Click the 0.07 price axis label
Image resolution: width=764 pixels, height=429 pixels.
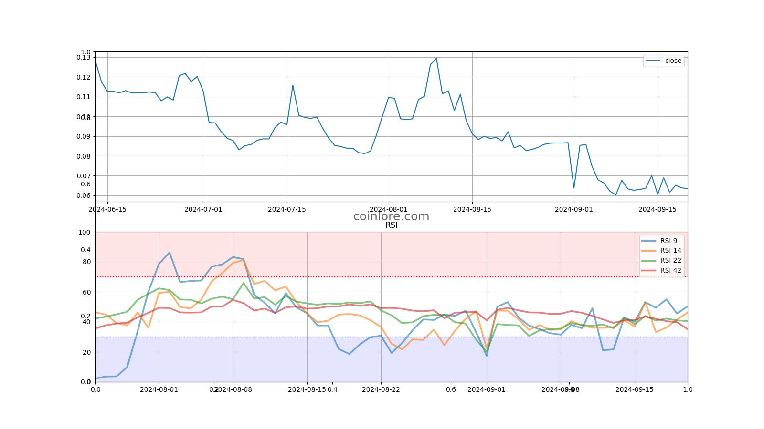pos(83,176)
